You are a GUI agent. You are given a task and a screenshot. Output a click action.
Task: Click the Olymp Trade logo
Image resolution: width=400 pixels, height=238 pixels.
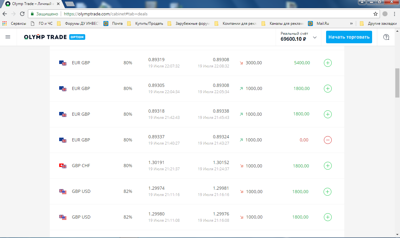[45, 37]
